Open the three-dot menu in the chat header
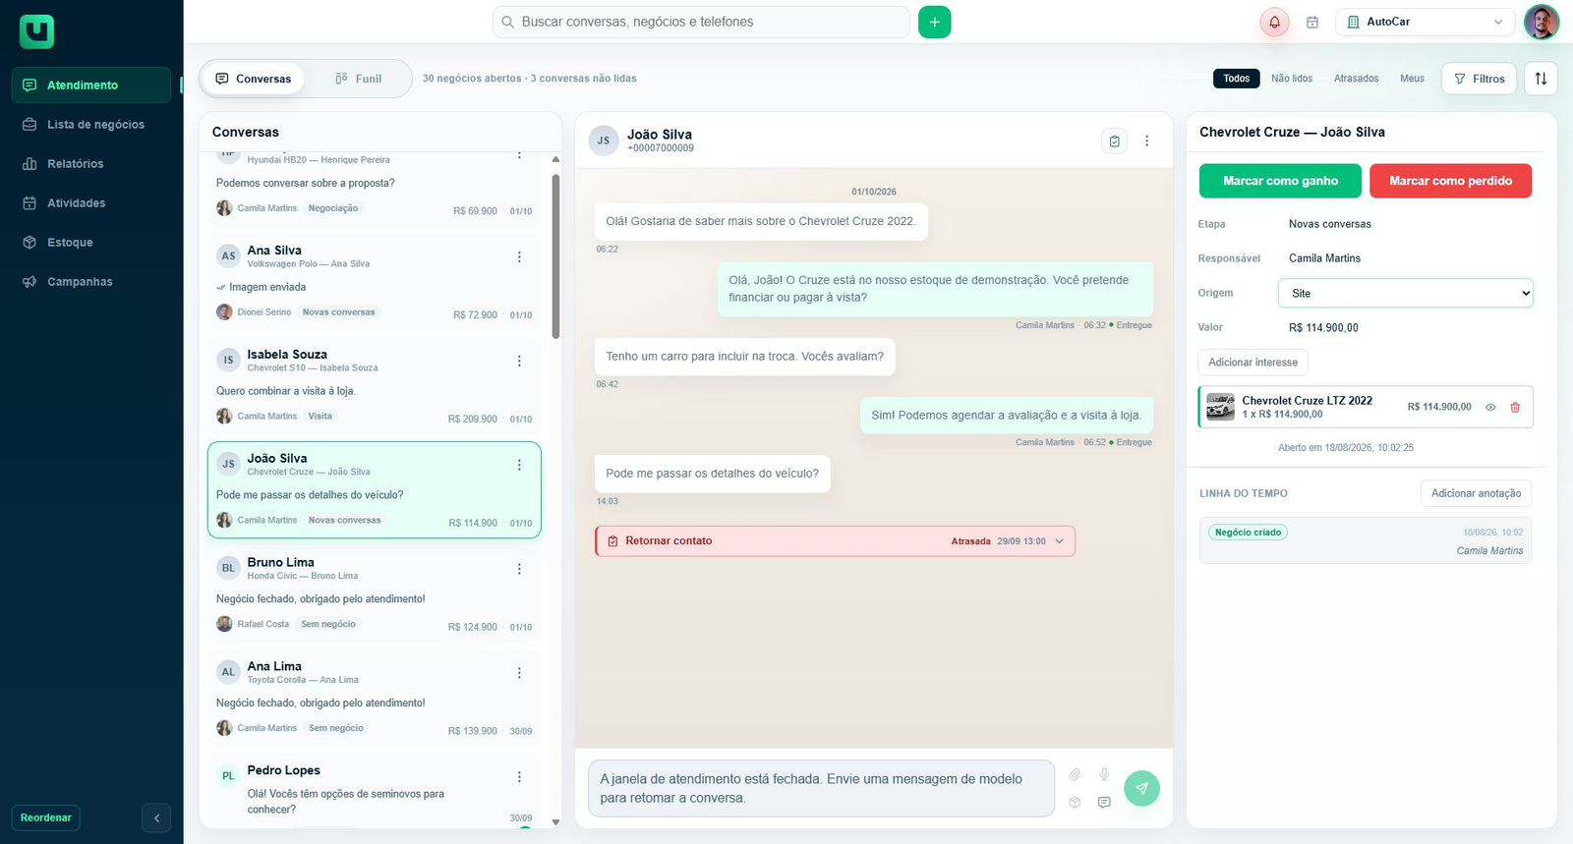This screenshot has width=1573, height=844. coord(1146,141)
